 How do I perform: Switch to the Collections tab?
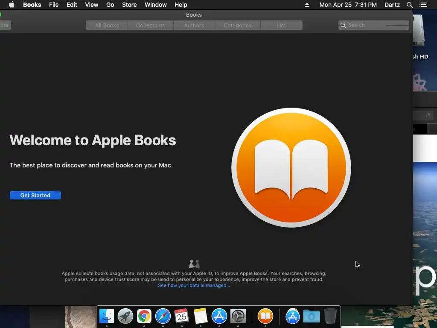[151, 25]
